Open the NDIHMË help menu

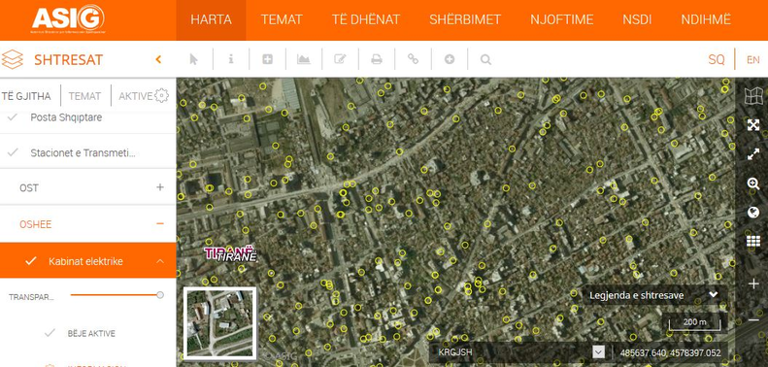click(x=706, y=20)
